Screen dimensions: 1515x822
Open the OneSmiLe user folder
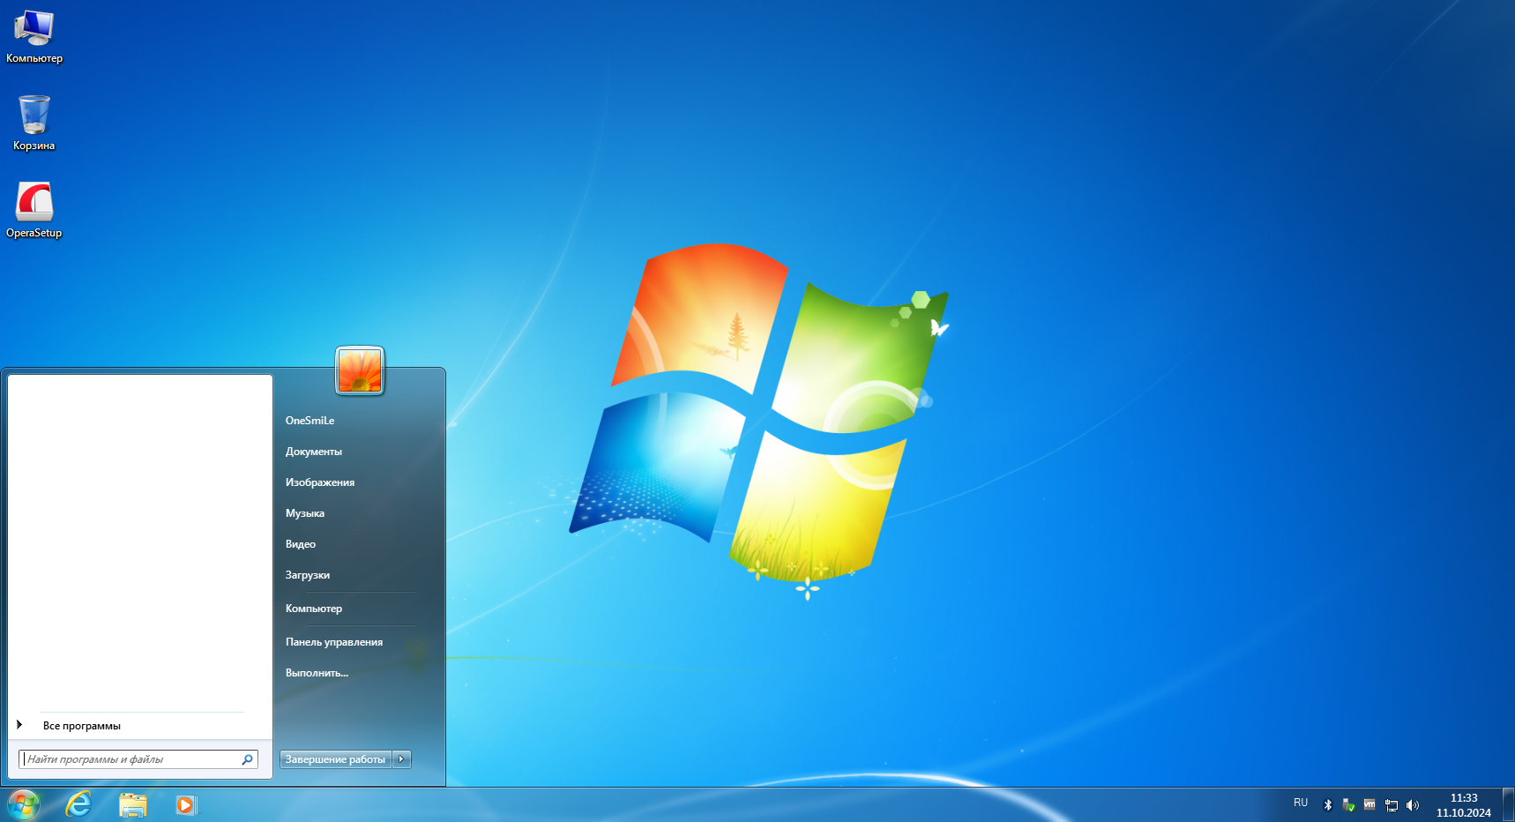click(x=310, y=421)
